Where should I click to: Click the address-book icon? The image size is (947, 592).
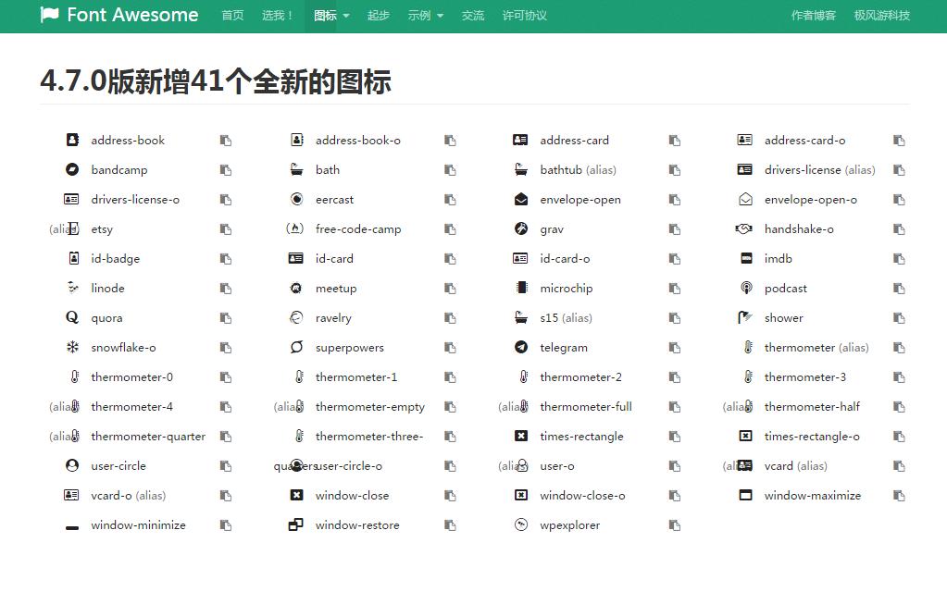72,140
